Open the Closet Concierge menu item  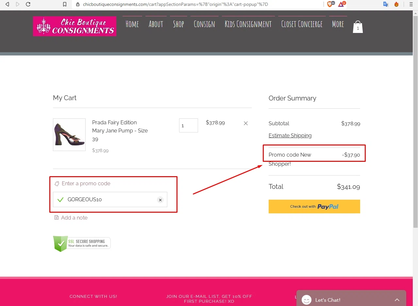point(302,24)
